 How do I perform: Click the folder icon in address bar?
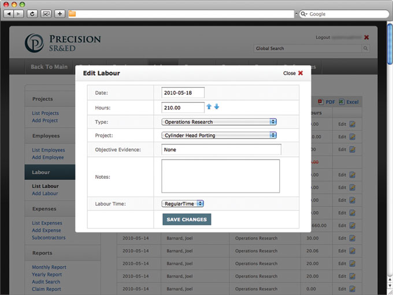coord(72,14)
